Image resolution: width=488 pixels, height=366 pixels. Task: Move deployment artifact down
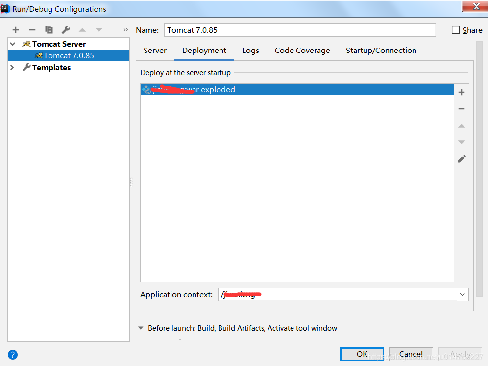[x=462, y=142]
